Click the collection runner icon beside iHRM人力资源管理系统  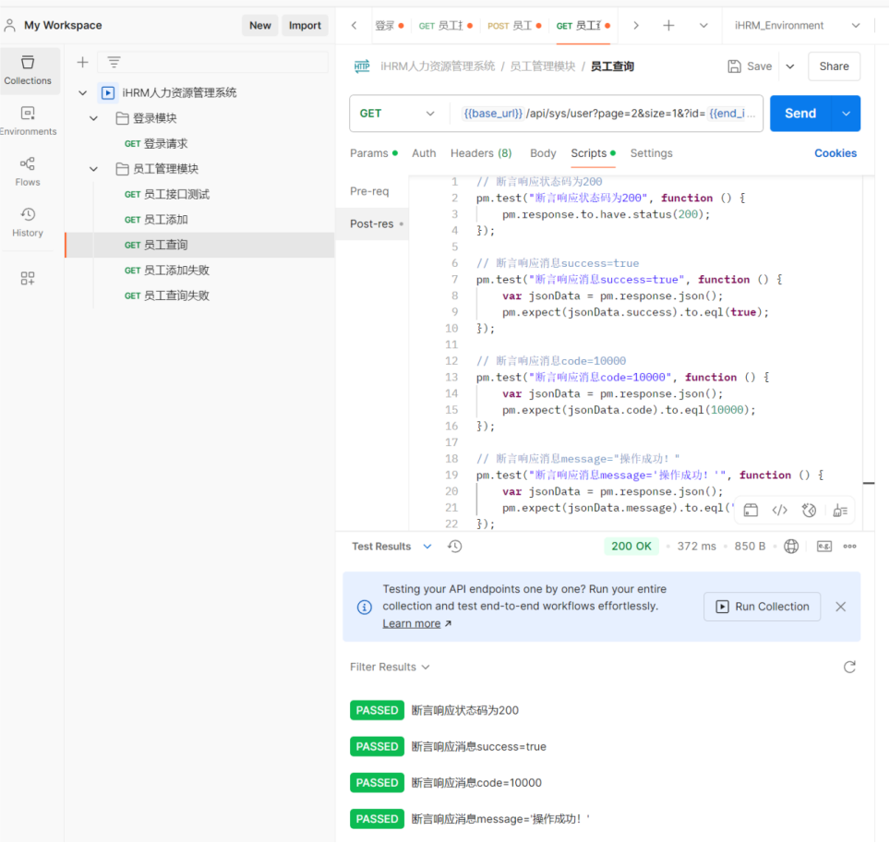(x=108, y=92)
